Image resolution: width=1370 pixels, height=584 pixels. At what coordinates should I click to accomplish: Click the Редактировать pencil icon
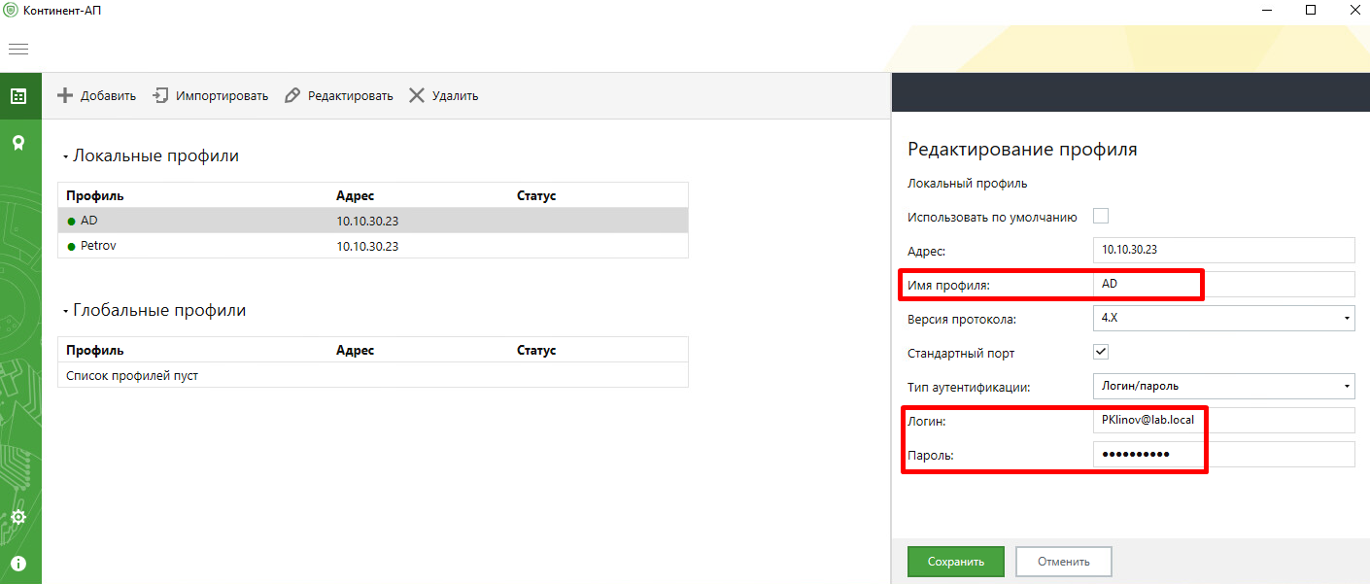pyautogui.click(x=292, y=95)
